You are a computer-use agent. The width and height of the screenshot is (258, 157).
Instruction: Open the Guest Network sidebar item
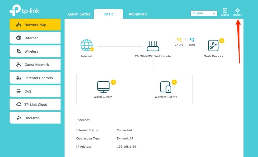(x=35, y=65)
